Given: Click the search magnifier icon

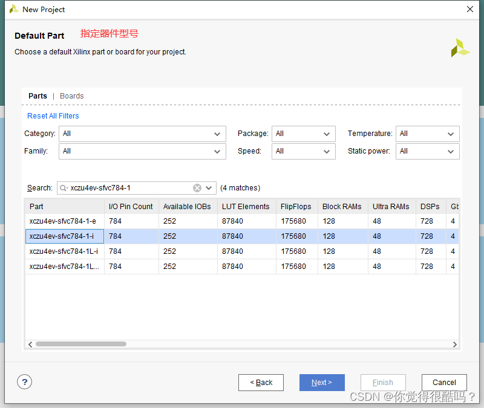Looking at the screenshot, I should point(63,188).
